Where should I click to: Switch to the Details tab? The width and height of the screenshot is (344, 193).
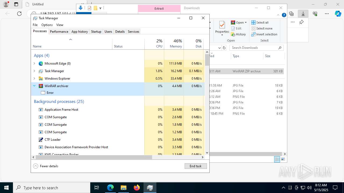120,32
